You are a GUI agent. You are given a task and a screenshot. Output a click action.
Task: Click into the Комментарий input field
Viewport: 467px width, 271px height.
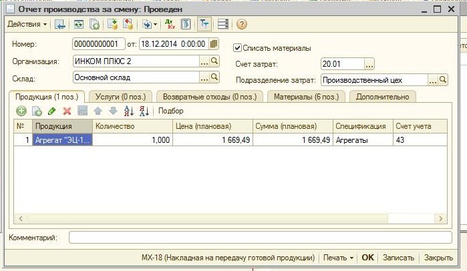[259, 238]
